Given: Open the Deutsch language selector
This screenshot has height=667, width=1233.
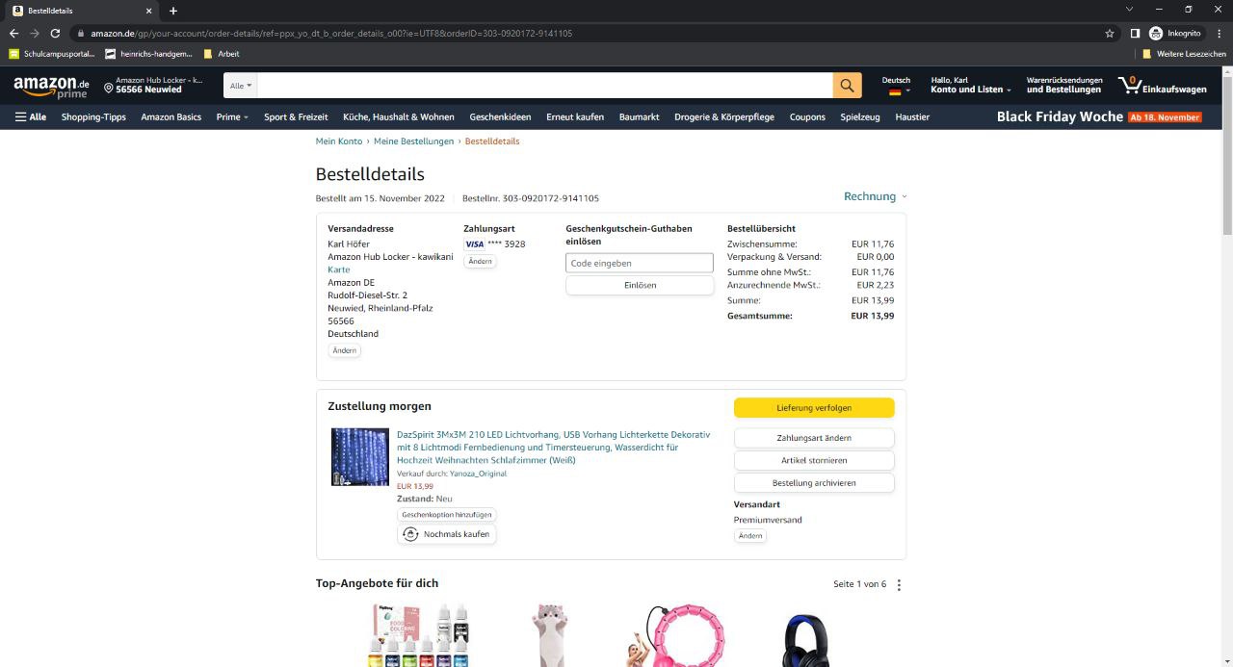Looking at the screenshot, I should point(896,86).
